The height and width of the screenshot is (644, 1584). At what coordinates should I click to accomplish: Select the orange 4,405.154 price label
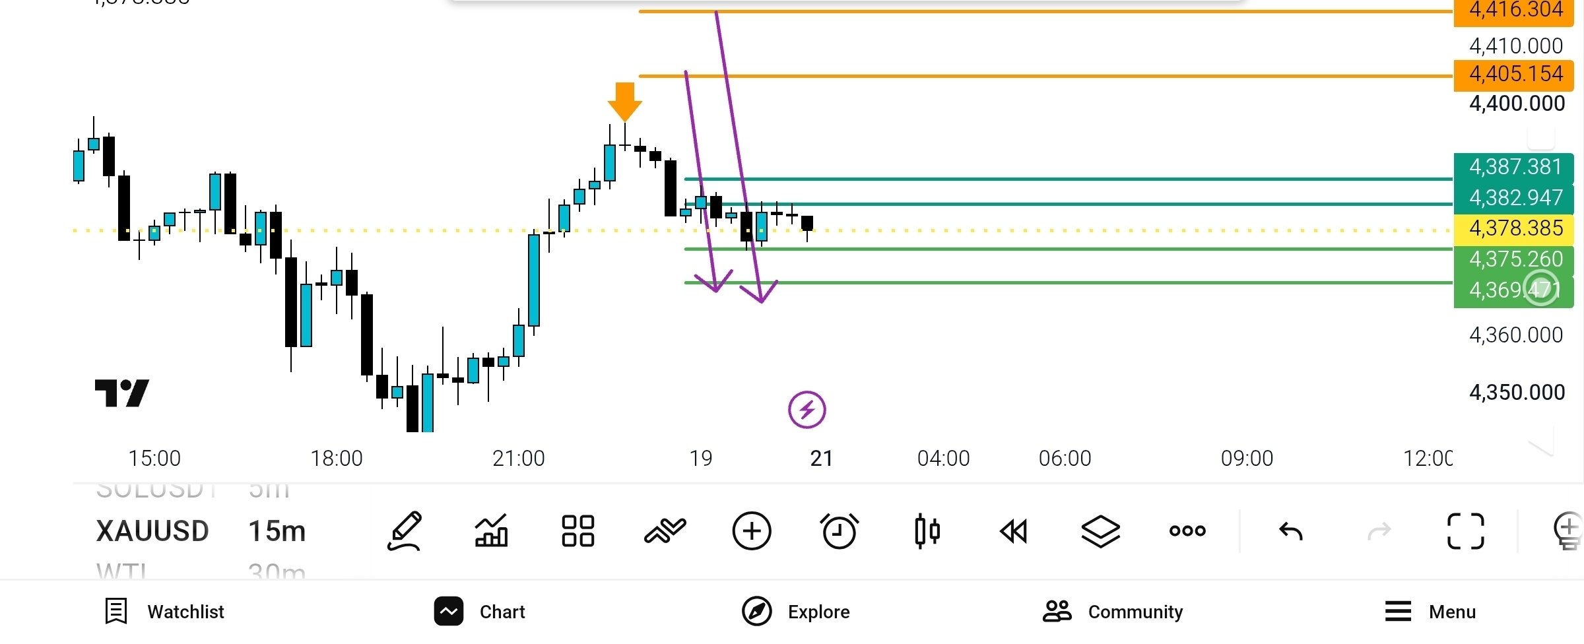1514,74
